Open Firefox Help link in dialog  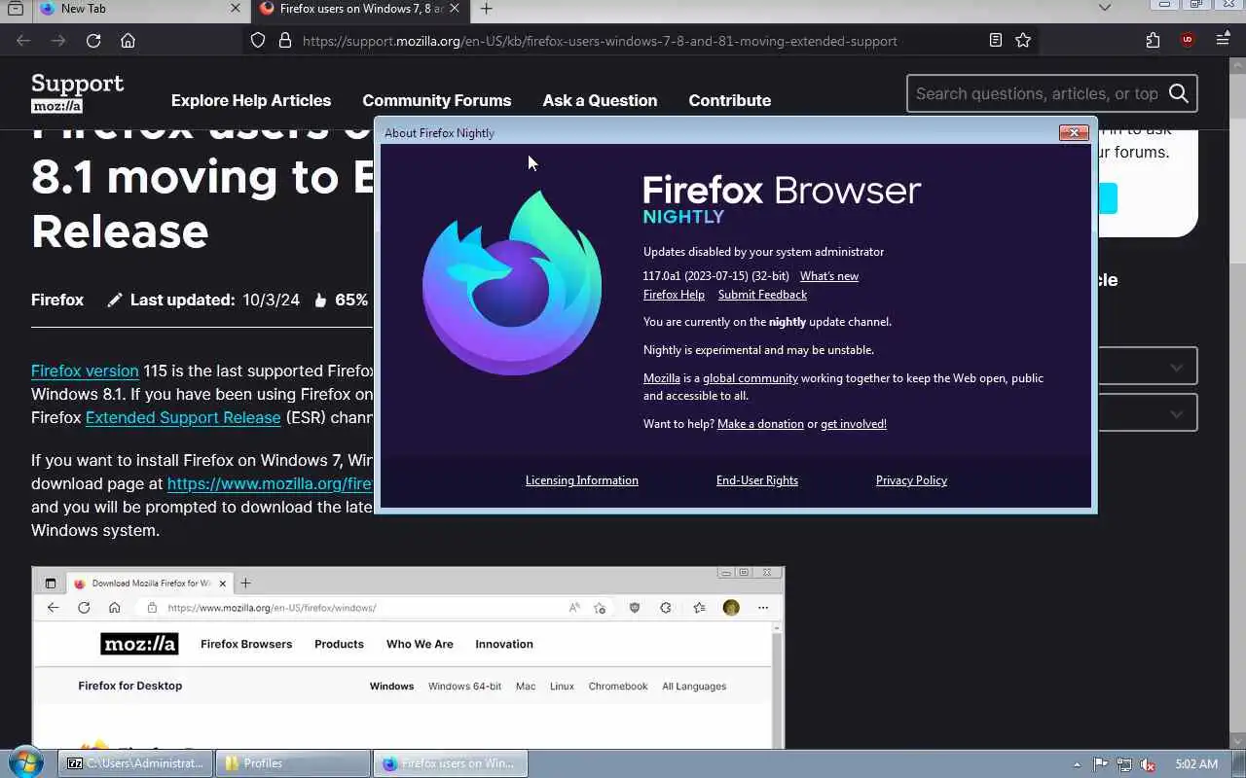674,295
